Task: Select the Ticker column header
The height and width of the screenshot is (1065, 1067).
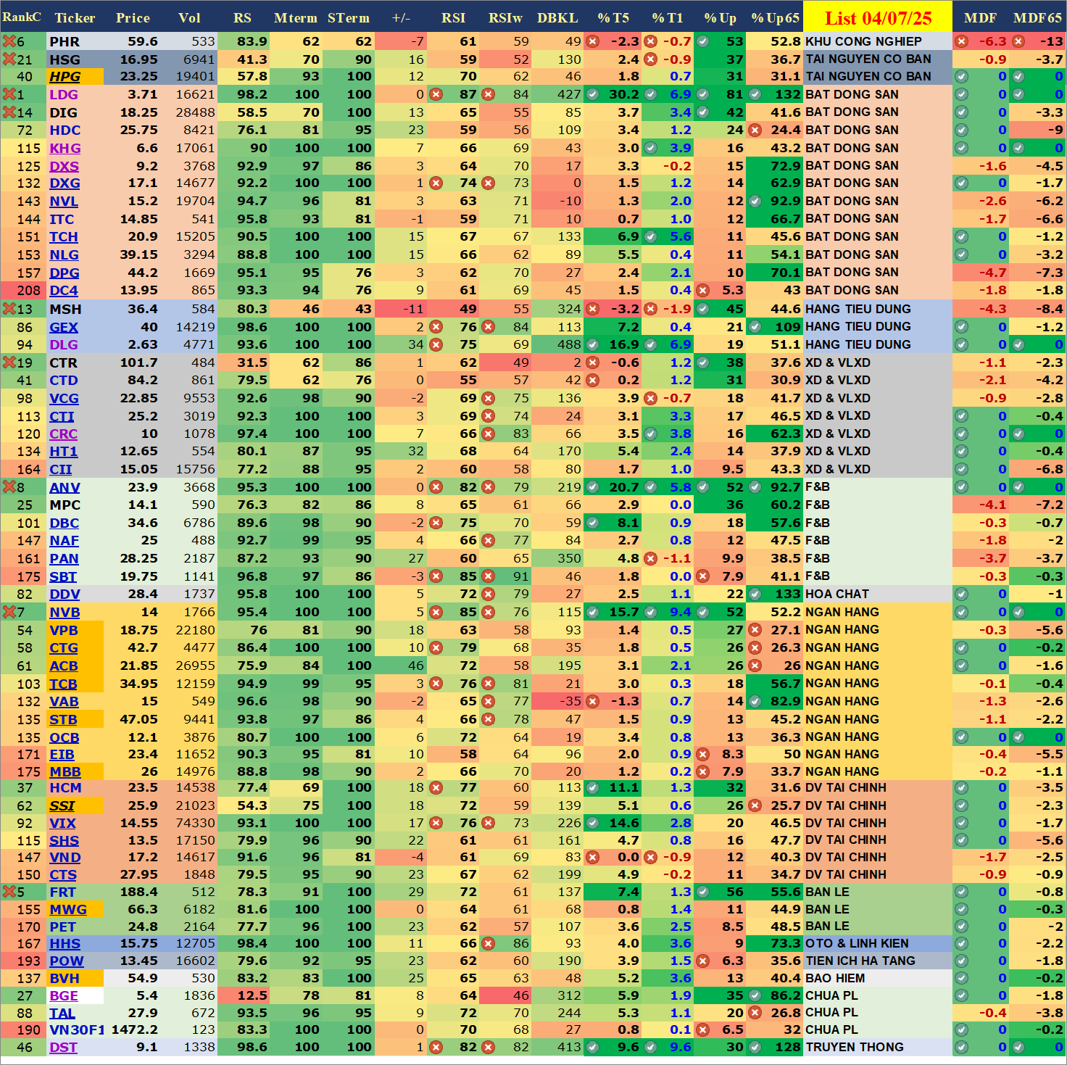Action: (75, 17)
